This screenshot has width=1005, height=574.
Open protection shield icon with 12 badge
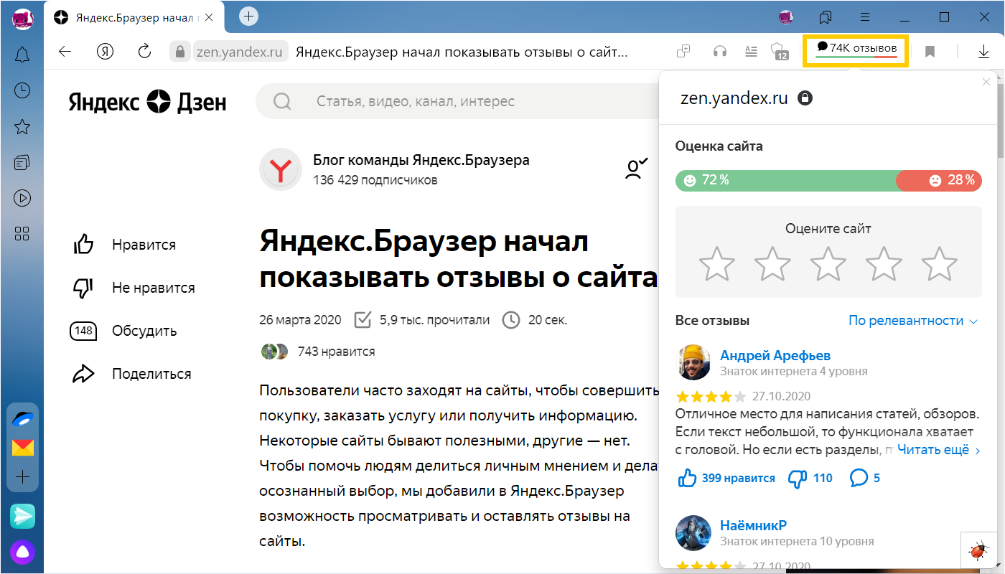tap(780, 51)
